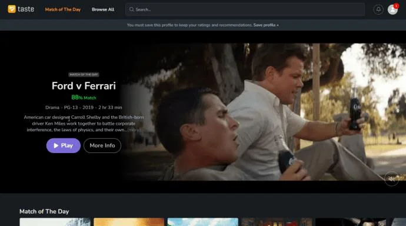The image size is (406, 226).
Task: Click the MATCH OF THE DAY badge
Action: (x=84, y=75)
